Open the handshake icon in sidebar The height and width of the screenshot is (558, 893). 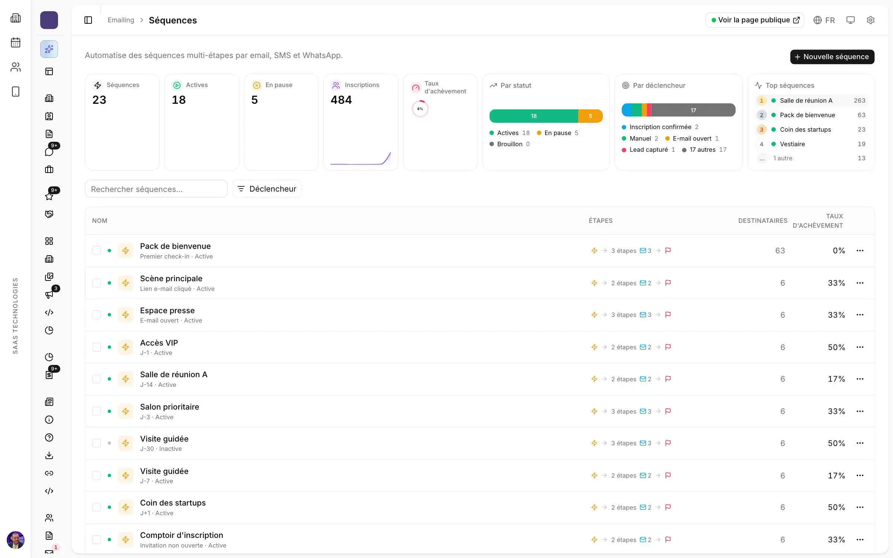[x=49, y=214]
